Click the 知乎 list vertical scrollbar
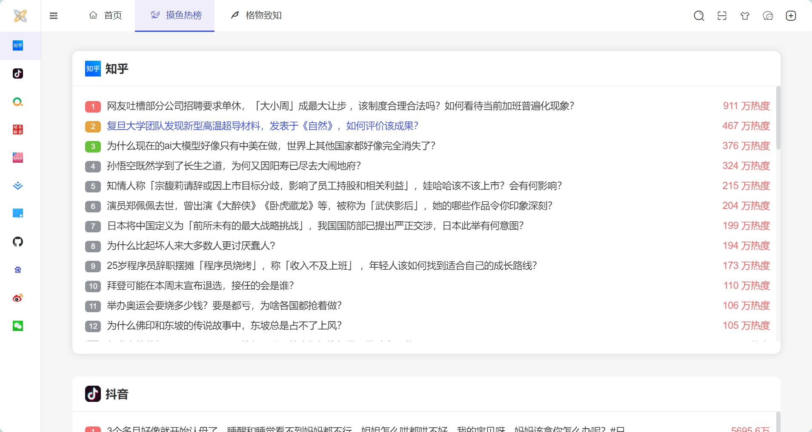Screen dimensions: 812x432 click(x=778, y=118)
